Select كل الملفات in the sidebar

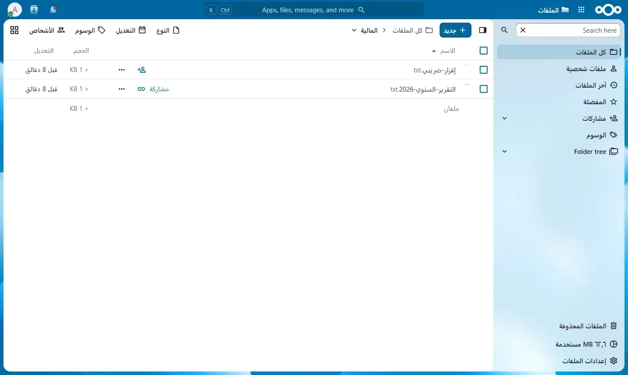tap(559, 52)
